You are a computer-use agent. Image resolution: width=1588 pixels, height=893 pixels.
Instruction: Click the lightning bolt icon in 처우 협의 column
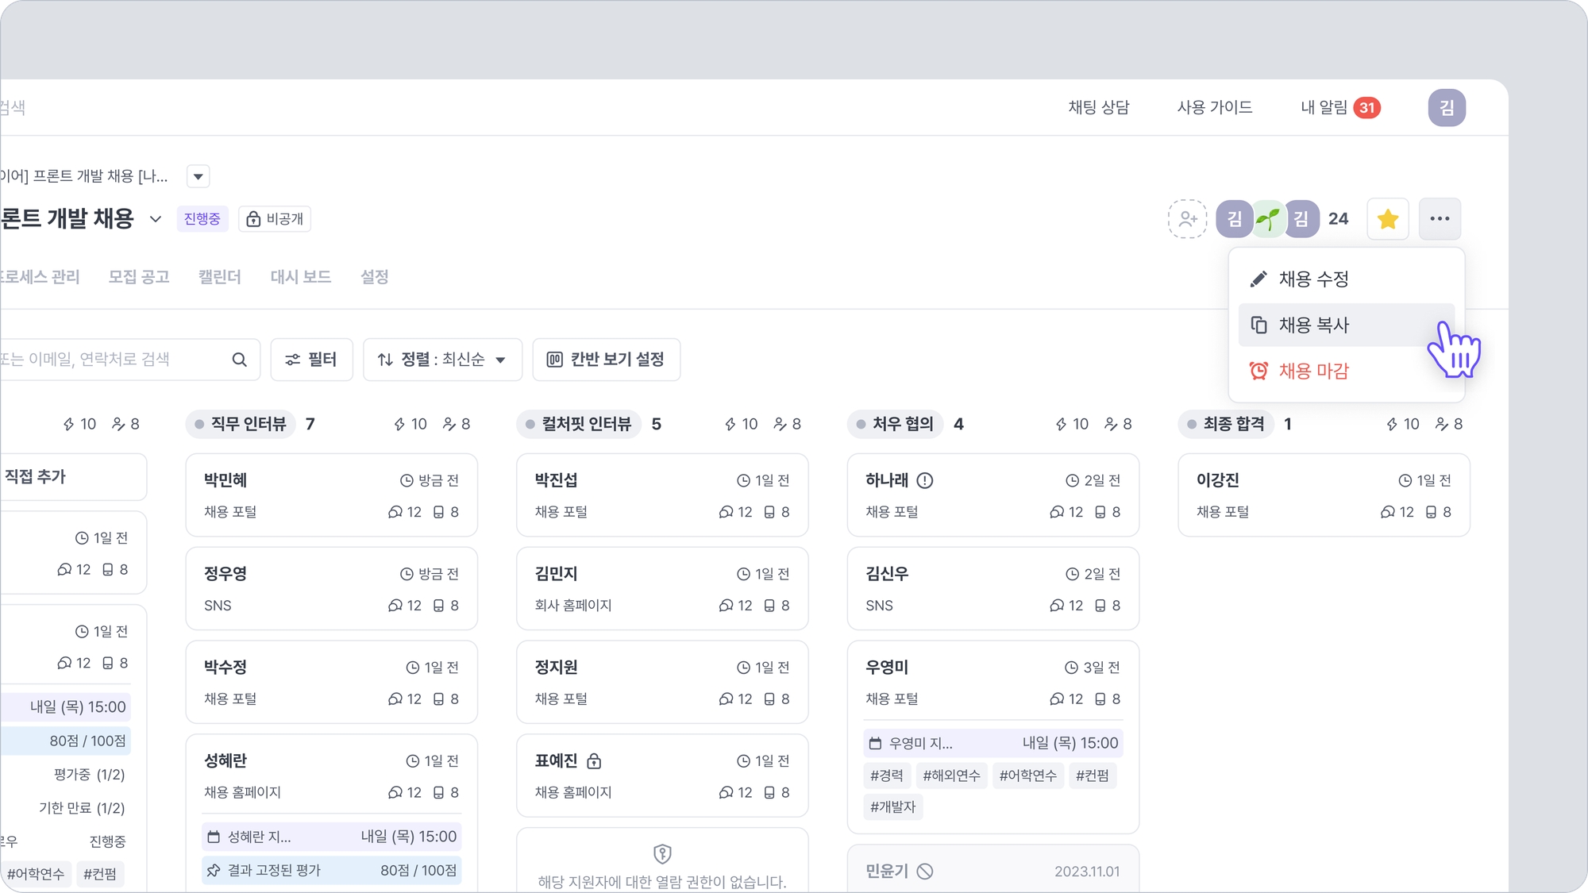[x=1061, y=425]
